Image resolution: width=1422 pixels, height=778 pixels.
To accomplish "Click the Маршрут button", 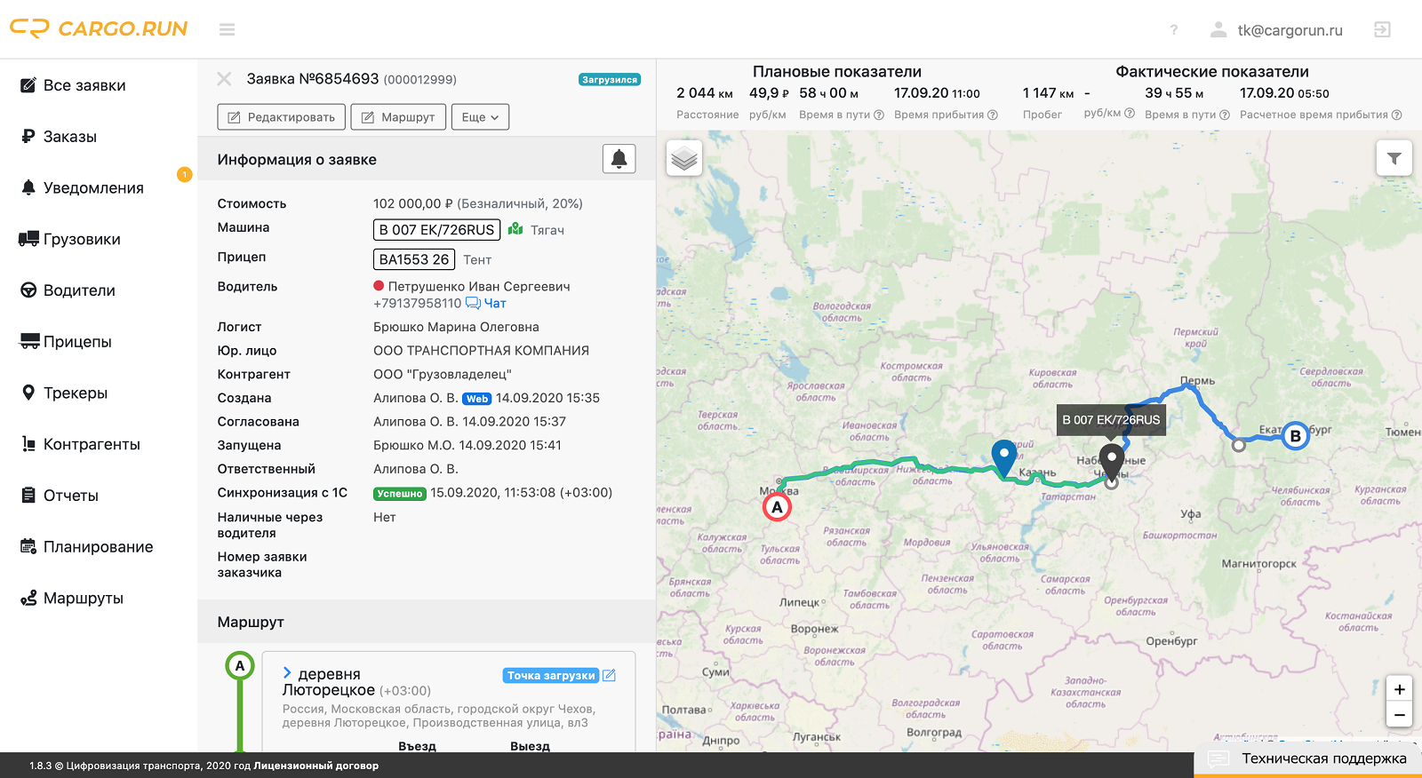I will pos(398,117).
